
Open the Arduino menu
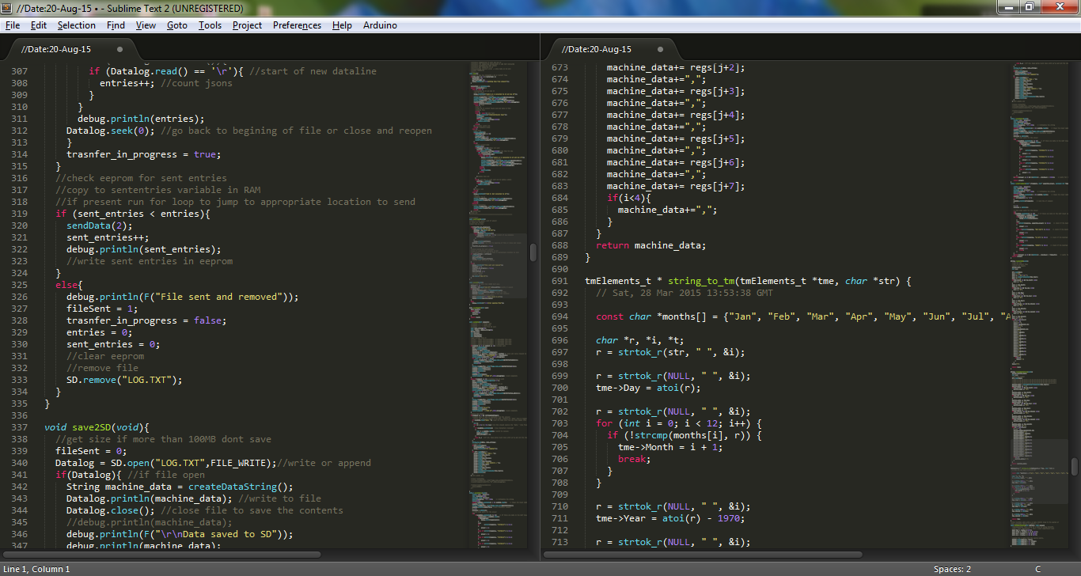click(380, 25)
